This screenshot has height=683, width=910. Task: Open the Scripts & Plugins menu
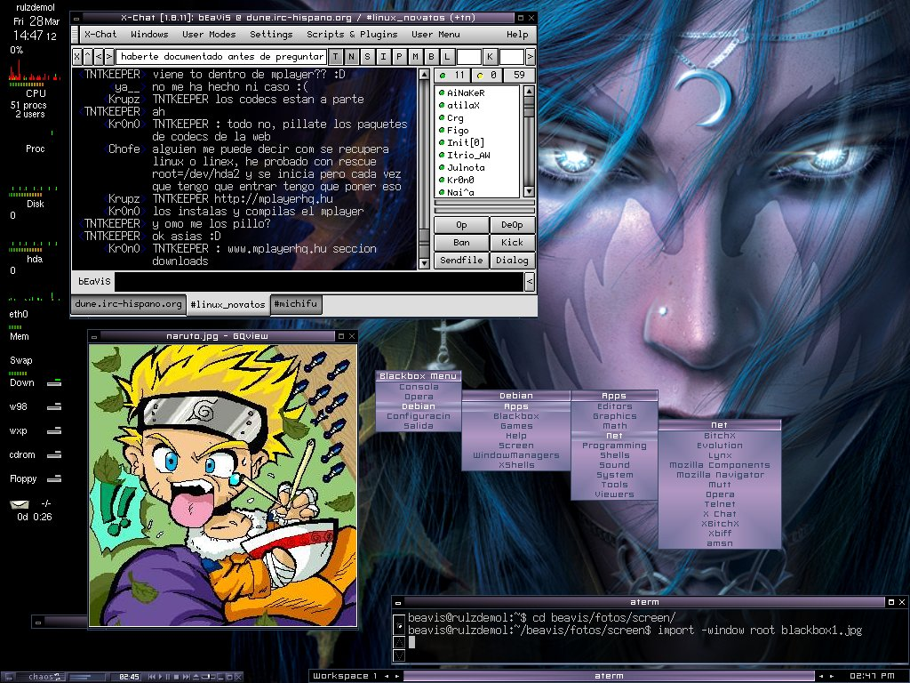pyautogui.click(x=352, y=35)
